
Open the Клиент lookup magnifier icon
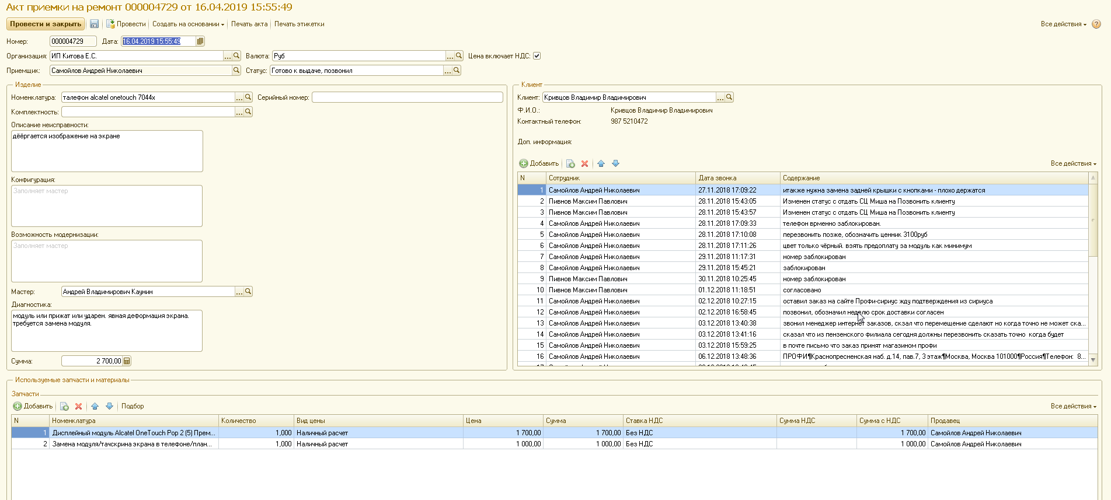click(729, 97)
